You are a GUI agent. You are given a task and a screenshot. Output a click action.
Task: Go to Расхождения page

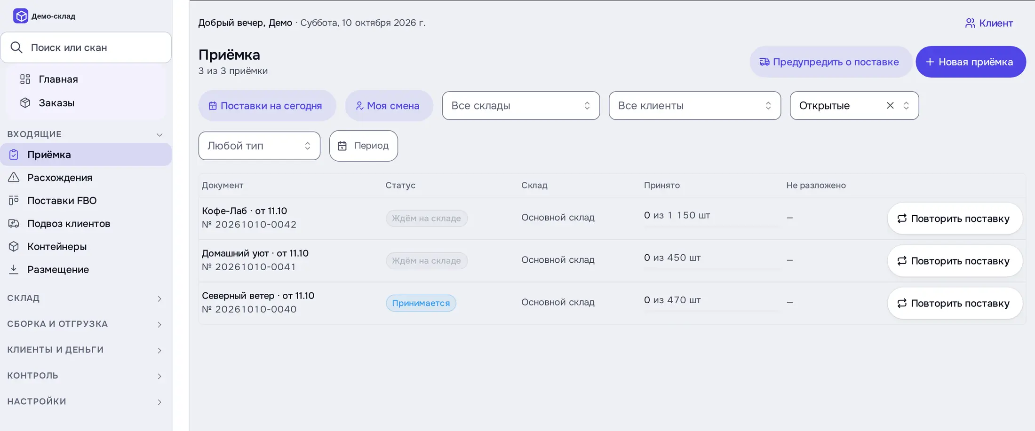coord(86,177)
